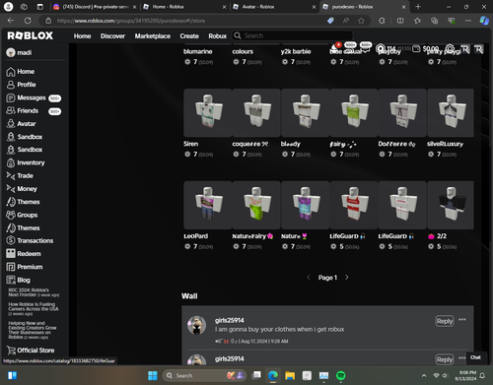
Task: Open the taskbar clock and date
Action: click(x=465, y=375)
